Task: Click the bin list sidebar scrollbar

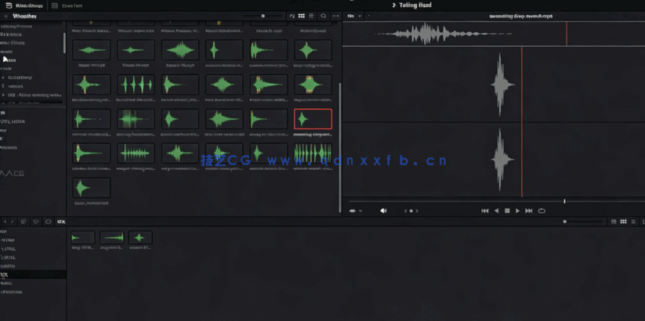Action: pos(64,43)
